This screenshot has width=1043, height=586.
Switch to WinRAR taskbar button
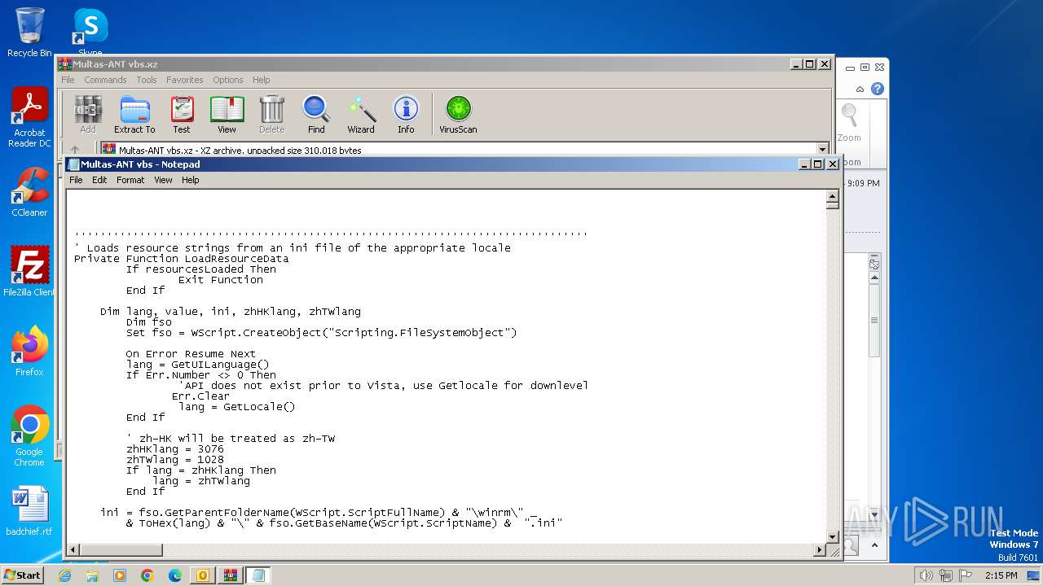[x=231, y=575]
